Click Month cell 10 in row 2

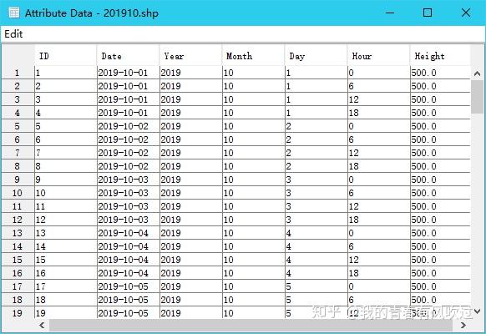pyautogui.click(x=254, y=86)
